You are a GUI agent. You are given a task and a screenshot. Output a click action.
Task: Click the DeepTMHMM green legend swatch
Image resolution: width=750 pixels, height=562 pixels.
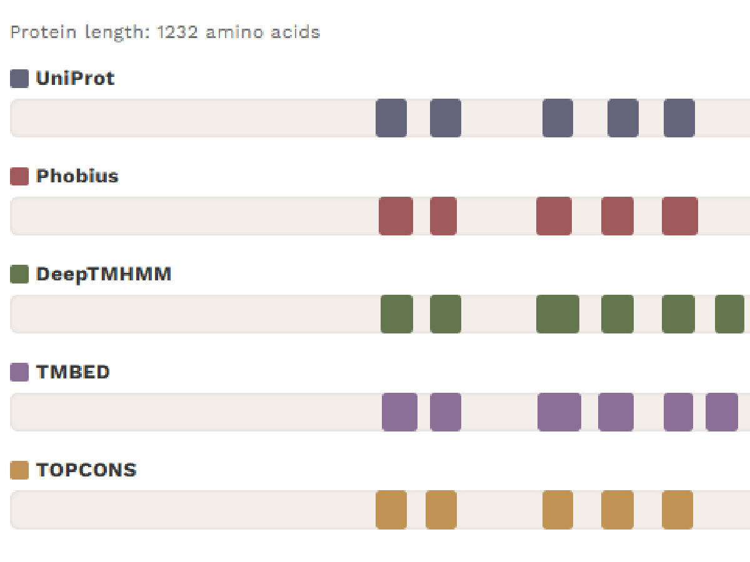click(19, 274)
